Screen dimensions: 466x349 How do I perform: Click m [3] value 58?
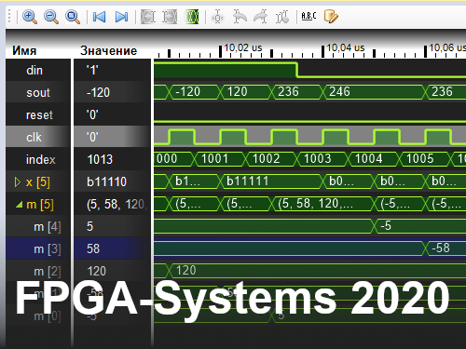click(x=93, y=248)
